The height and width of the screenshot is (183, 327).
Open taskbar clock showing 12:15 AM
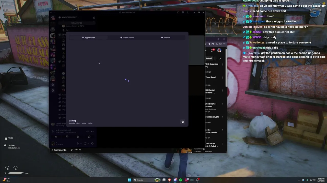[x=321, y=180]
